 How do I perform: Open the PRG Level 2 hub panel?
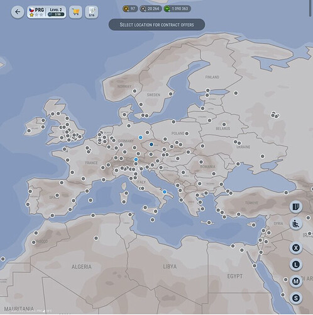[47, 12]
